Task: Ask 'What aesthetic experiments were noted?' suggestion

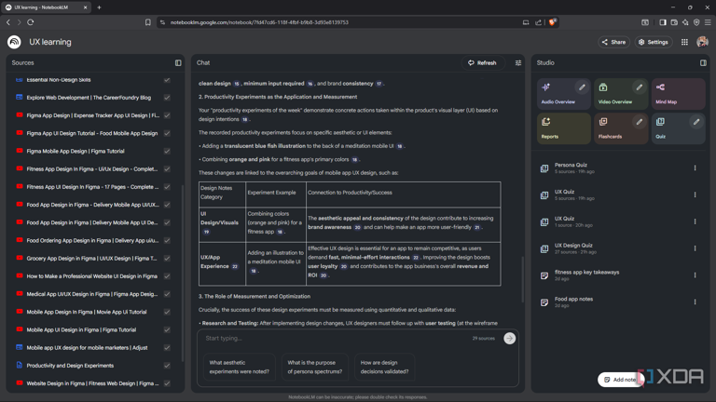Action: click(240, 367)
